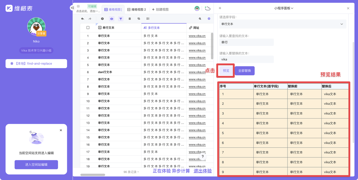Toggle the hide fields eye icon
This screenshot has width=358, height=180.
(111, 18)
